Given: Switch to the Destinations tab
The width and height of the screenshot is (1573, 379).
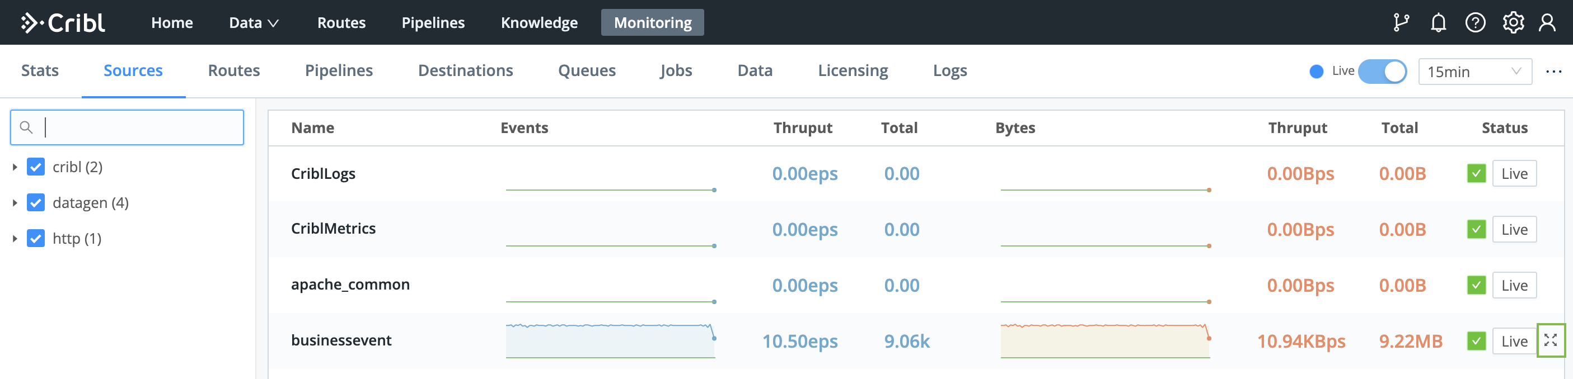Looking at the screenshot, I should click(x=465, y=70).
